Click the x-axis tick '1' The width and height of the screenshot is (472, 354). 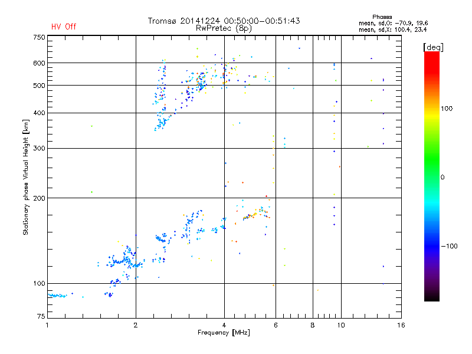point(47,325)
